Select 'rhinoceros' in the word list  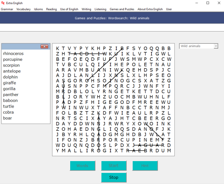click(13, 53)
